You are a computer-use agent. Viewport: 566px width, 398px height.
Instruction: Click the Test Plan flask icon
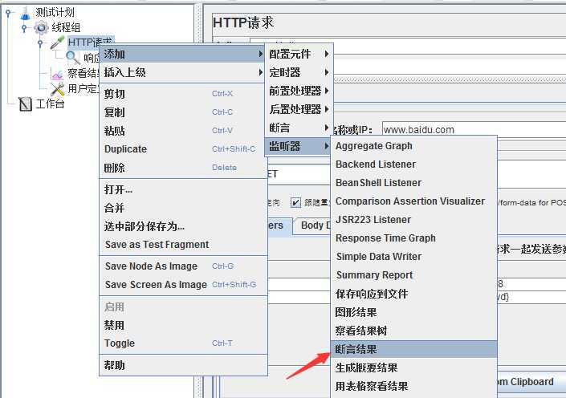25,13
